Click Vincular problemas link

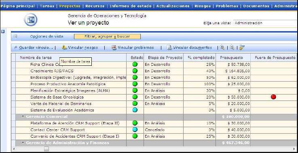tap(136, 48)
